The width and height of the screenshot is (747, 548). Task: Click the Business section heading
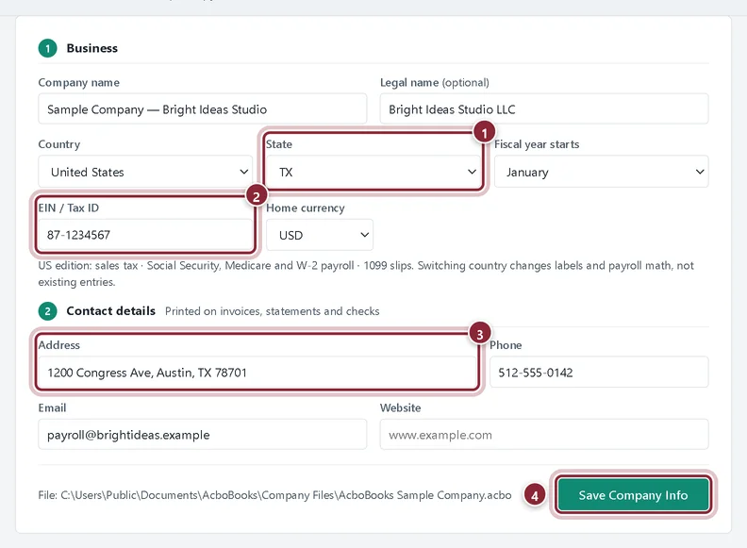[x=91, y=48]
